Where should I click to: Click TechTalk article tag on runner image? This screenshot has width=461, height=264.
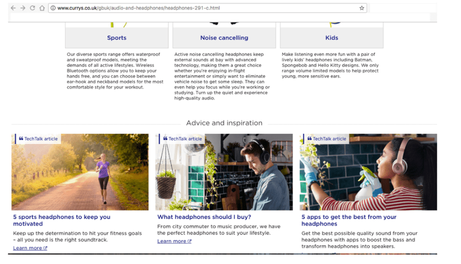pos(38,139)
